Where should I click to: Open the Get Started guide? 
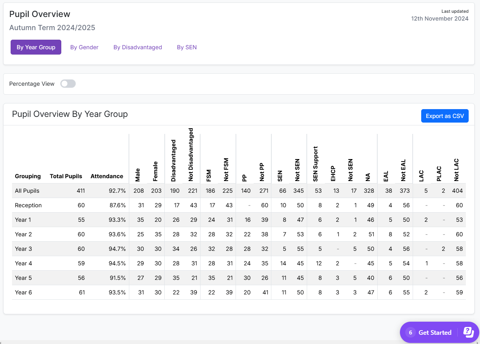point(435,332)
